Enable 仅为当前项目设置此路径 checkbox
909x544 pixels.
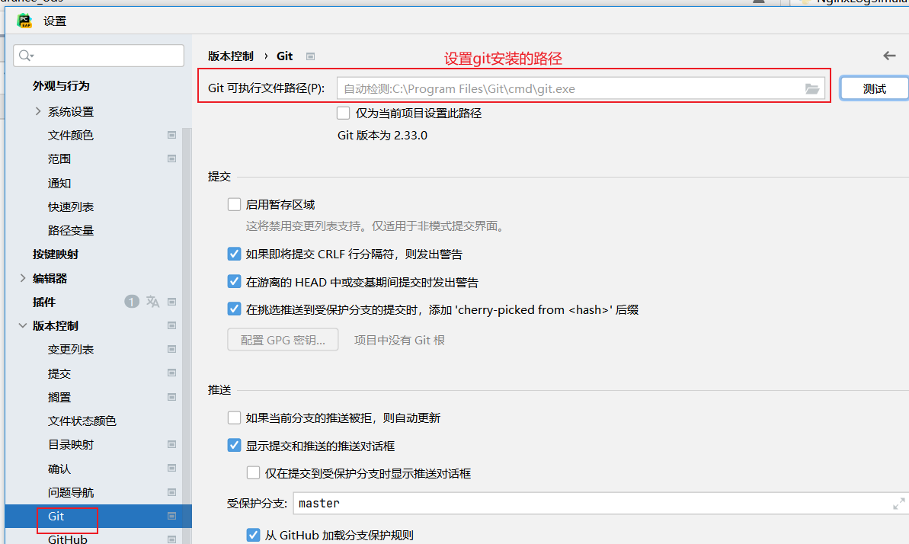click(x=343, y=113)
